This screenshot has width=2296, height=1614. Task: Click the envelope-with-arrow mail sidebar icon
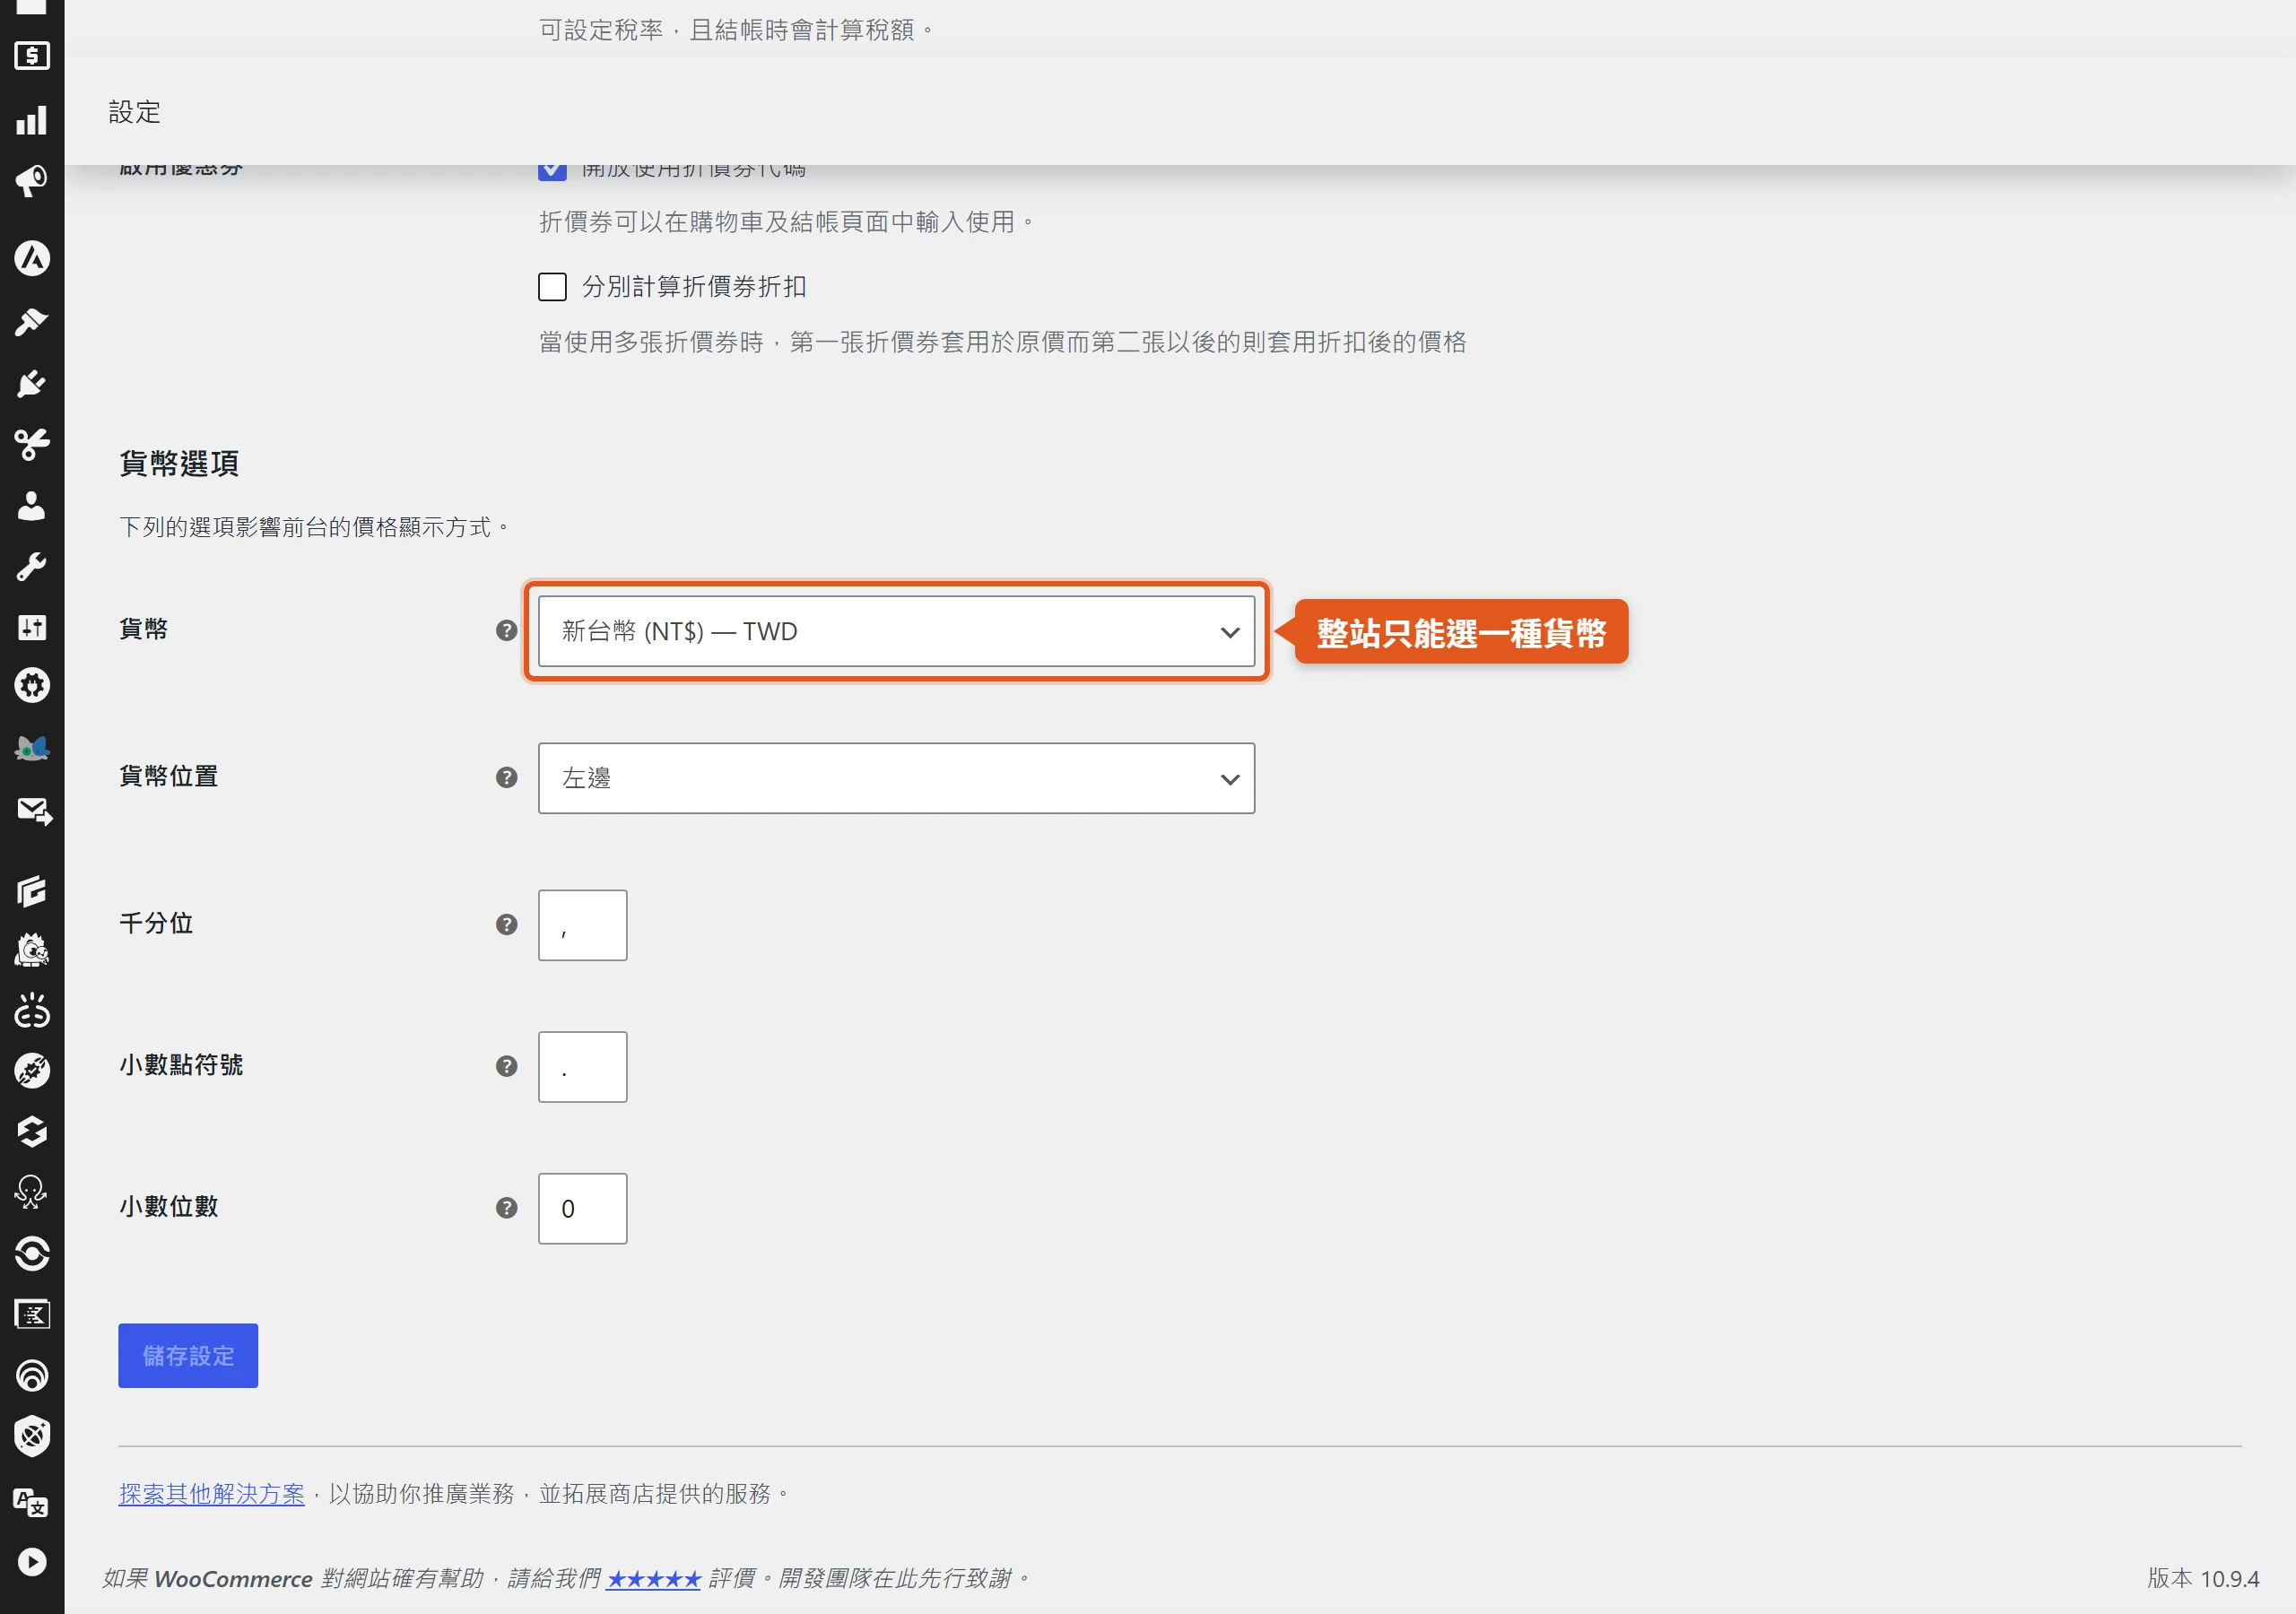[x=34, y=811]
